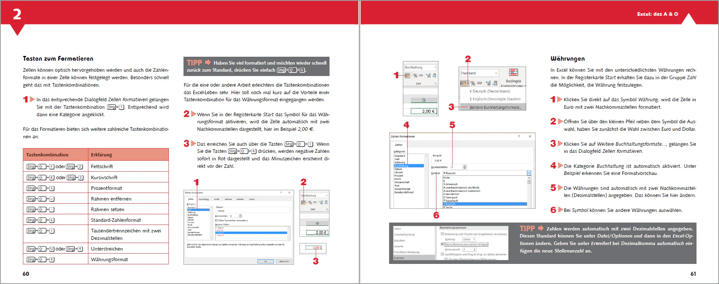719x284 pixels.
Task: Toggle Markierung nach Drücken der Eingabetaste verschieben
Action: pyautogui.click(x=442, y=234)
